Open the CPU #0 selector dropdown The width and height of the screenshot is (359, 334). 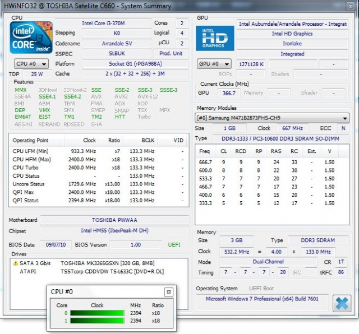coord(31,64)
